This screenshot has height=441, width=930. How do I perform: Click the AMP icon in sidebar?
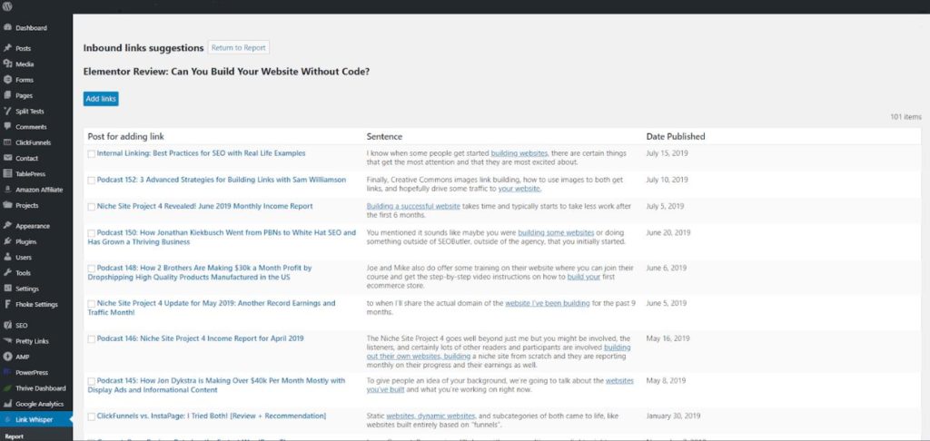7,357
